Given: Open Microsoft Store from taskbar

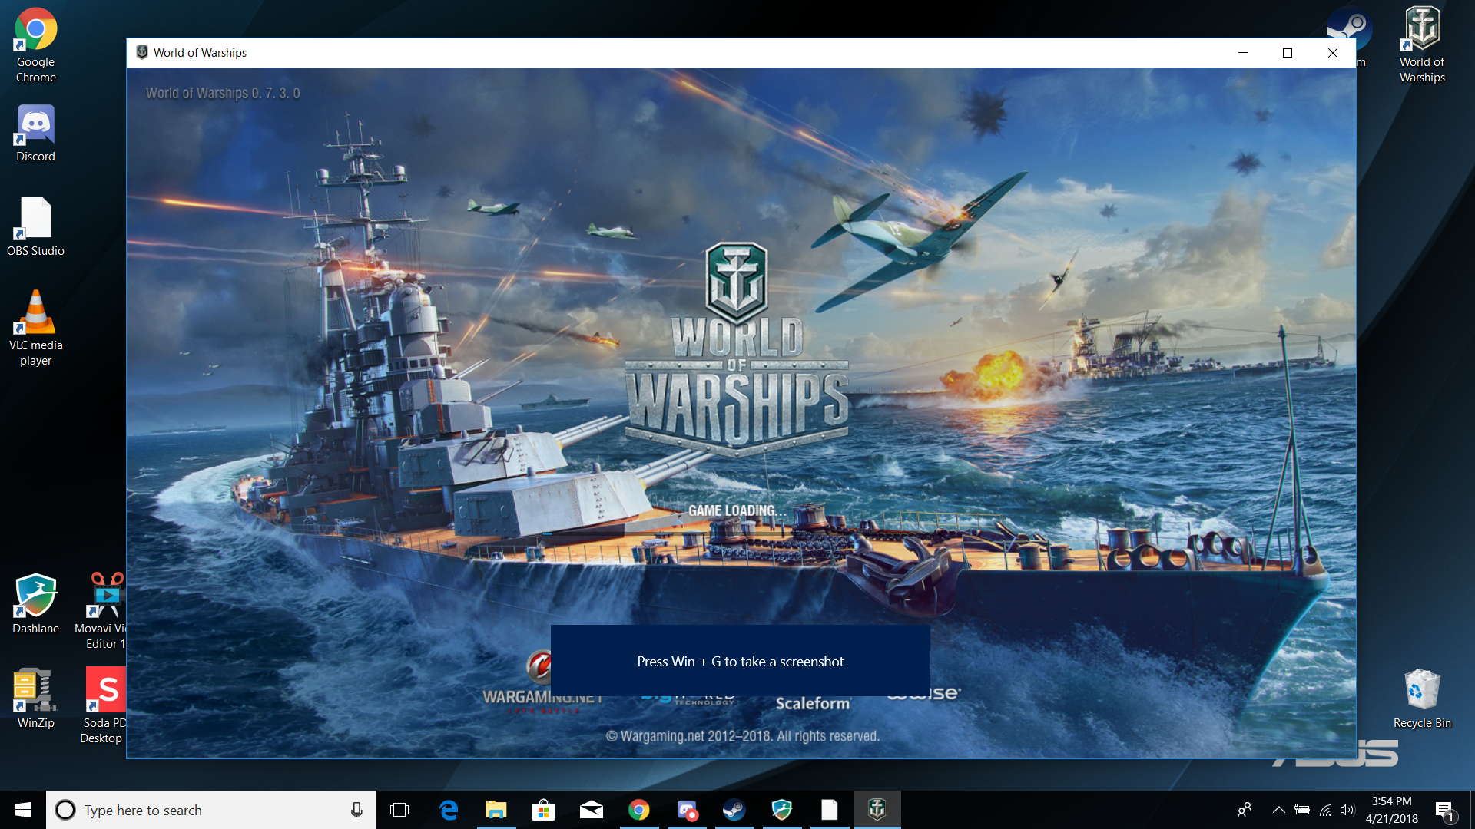Looking at the screenshot, I should tap(543, 810).
